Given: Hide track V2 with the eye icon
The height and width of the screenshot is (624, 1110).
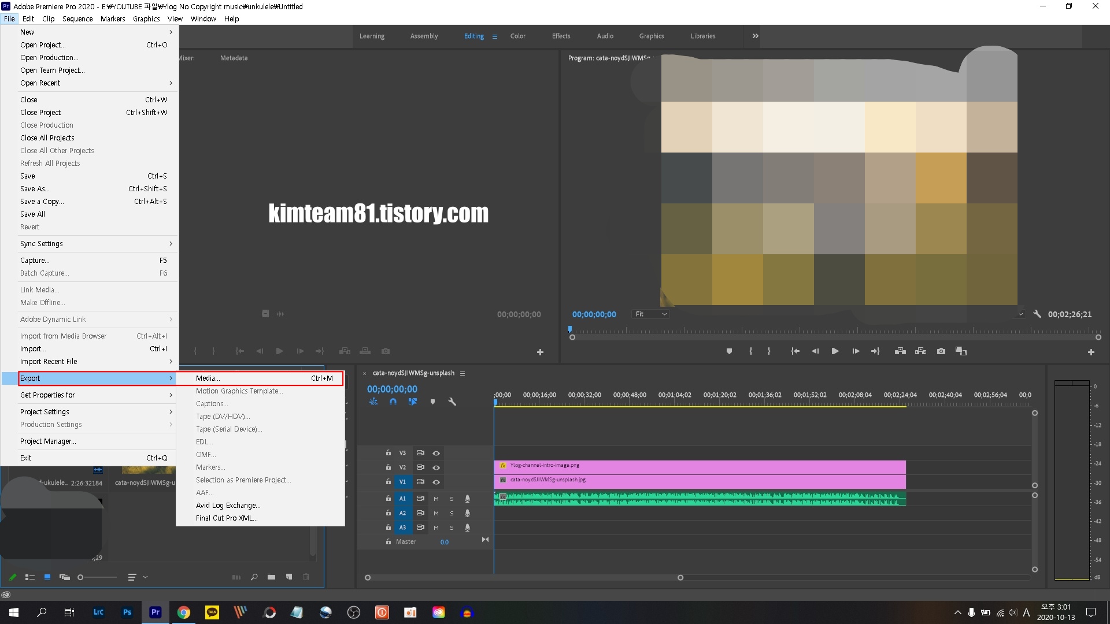Looking at the screenshot, I should tap(436, 467).
